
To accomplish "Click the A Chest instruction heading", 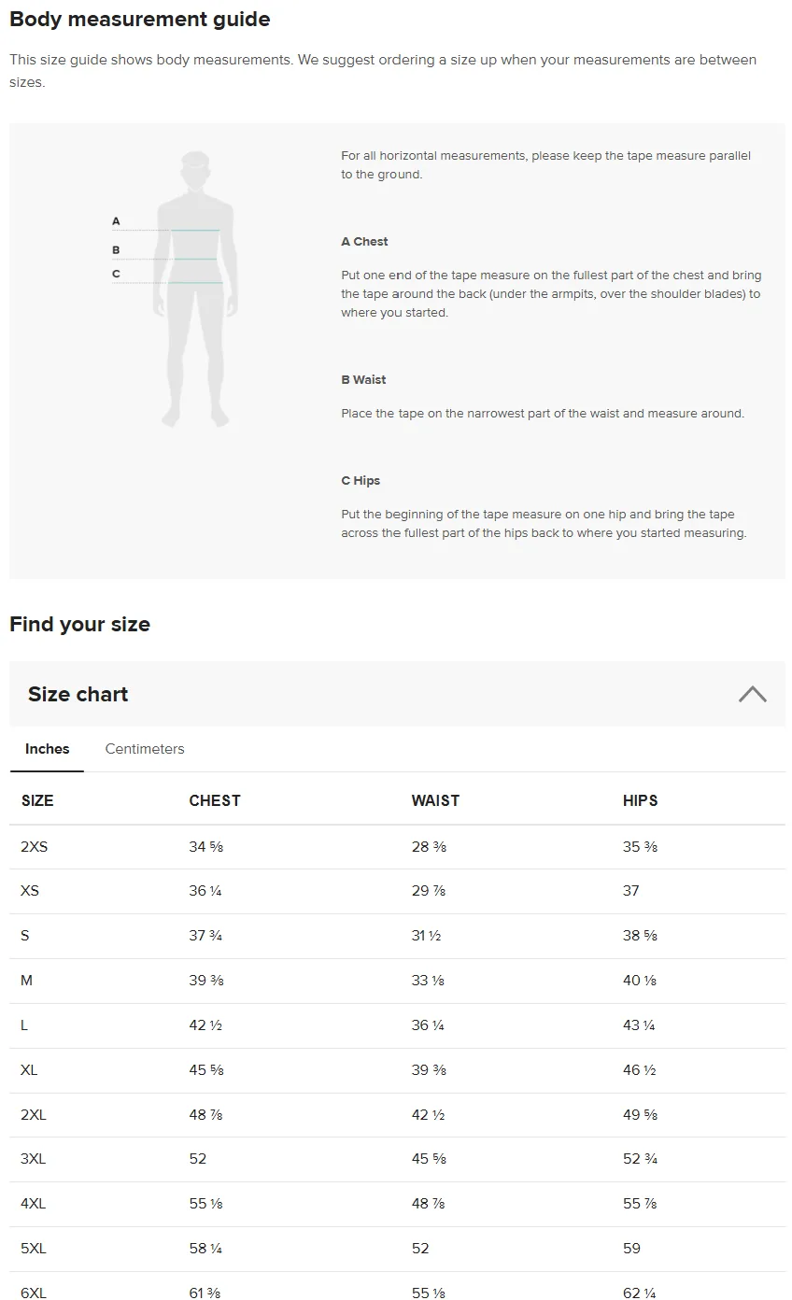I will click(x=364, y=241).
